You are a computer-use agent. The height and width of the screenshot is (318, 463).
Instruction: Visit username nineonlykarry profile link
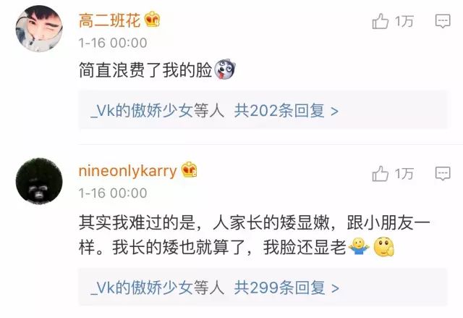click(x=127, y=171)
